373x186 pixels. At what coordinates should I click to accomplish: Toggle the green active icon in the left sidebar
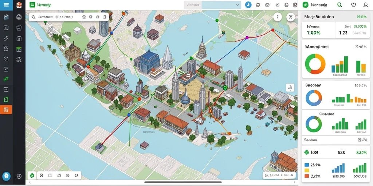[6, 79]
